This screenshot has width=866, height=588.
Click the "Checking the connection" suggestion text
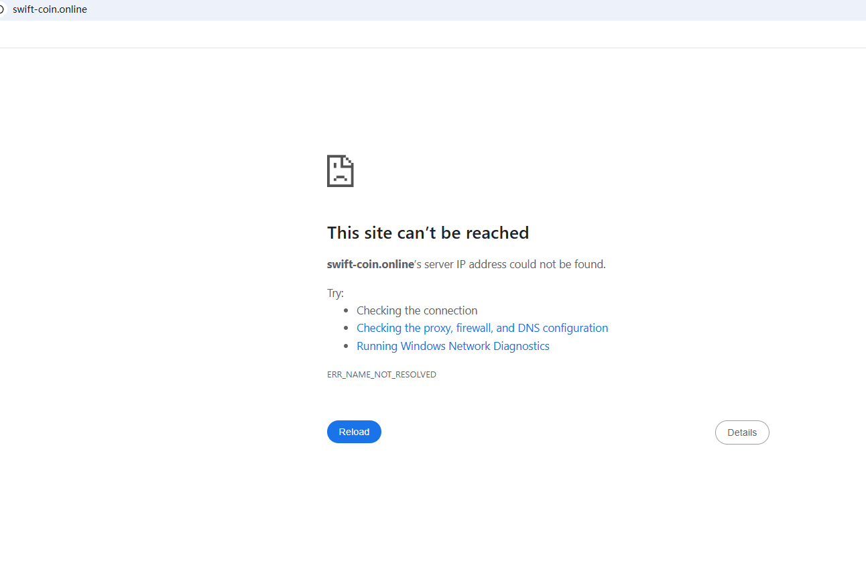click(417, 310)
